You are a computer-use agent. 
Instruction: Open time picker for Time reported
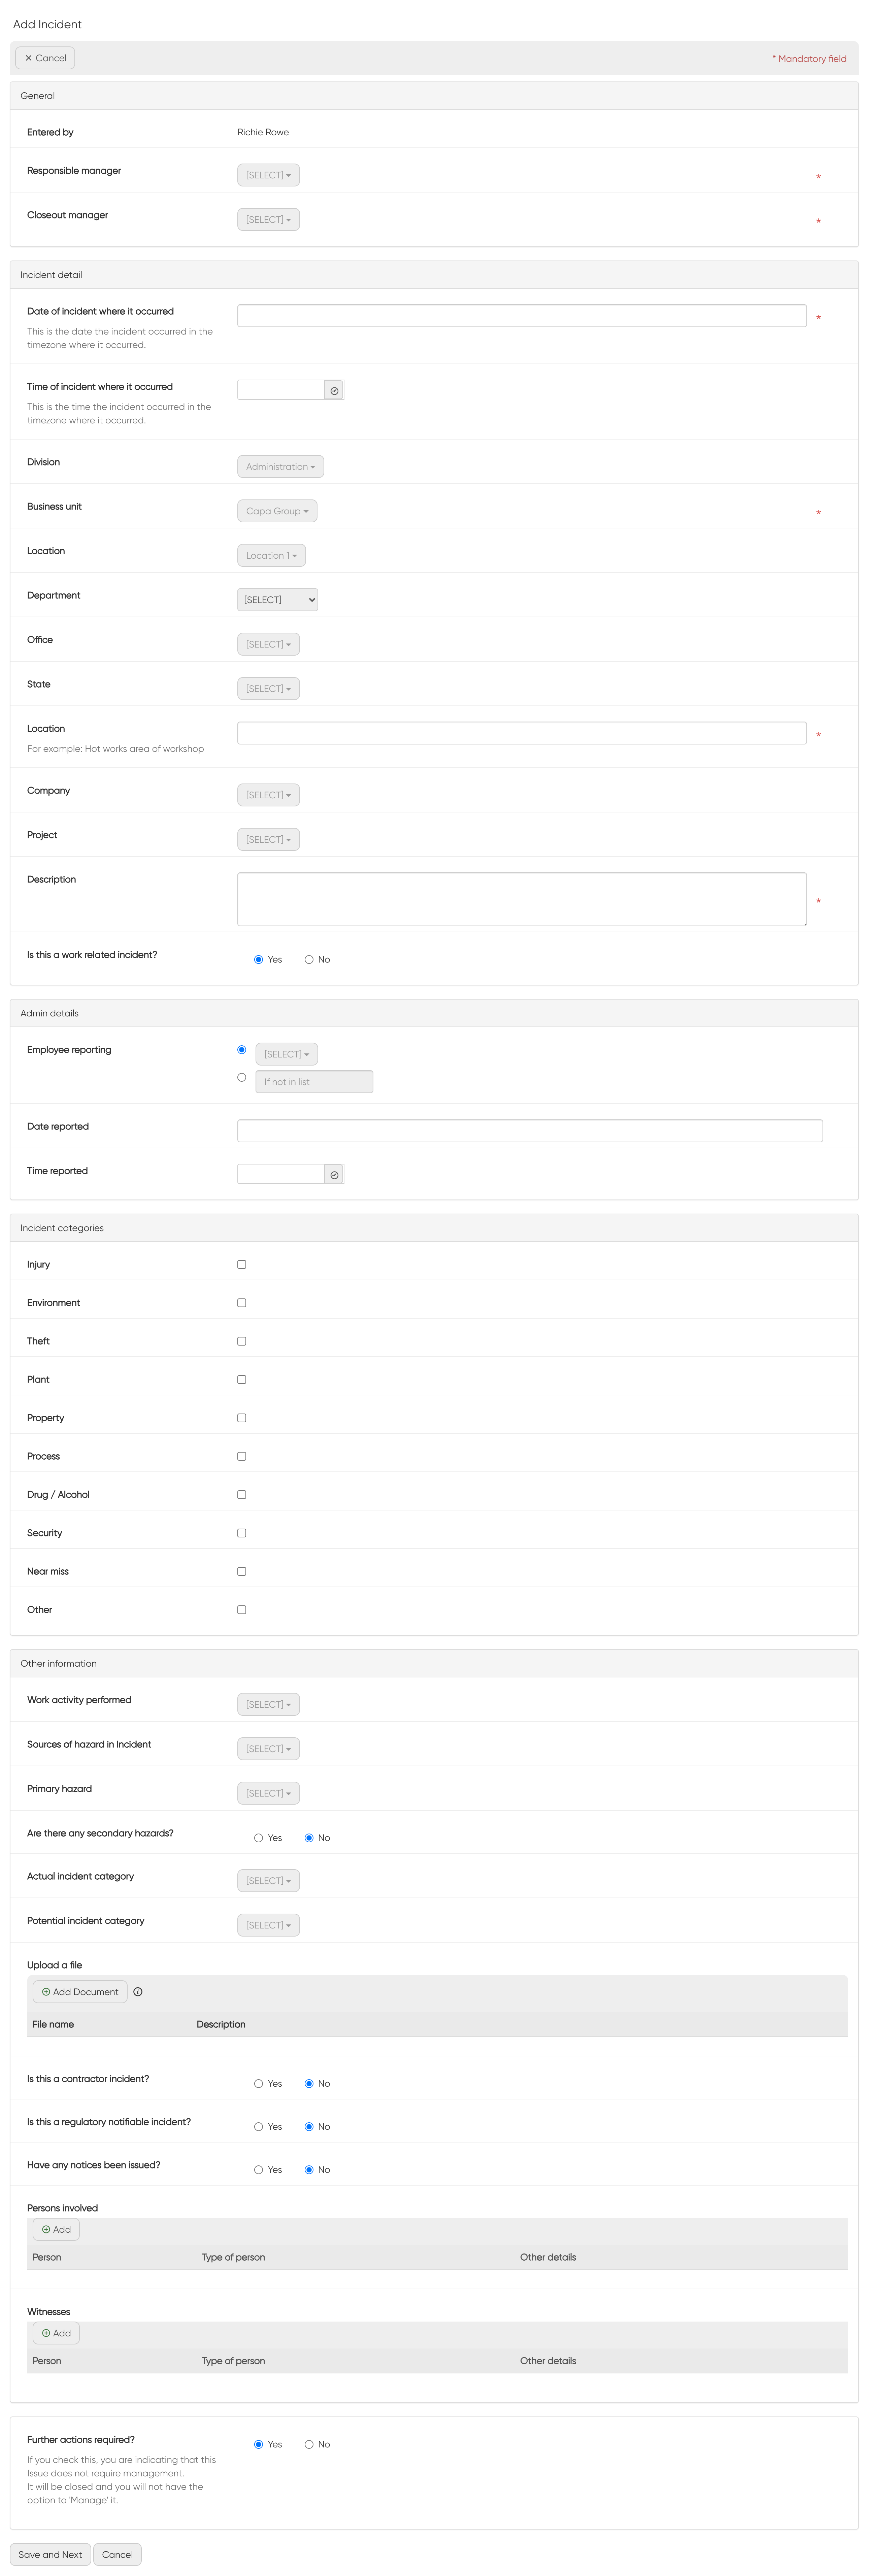click(x=334, y=1173)
